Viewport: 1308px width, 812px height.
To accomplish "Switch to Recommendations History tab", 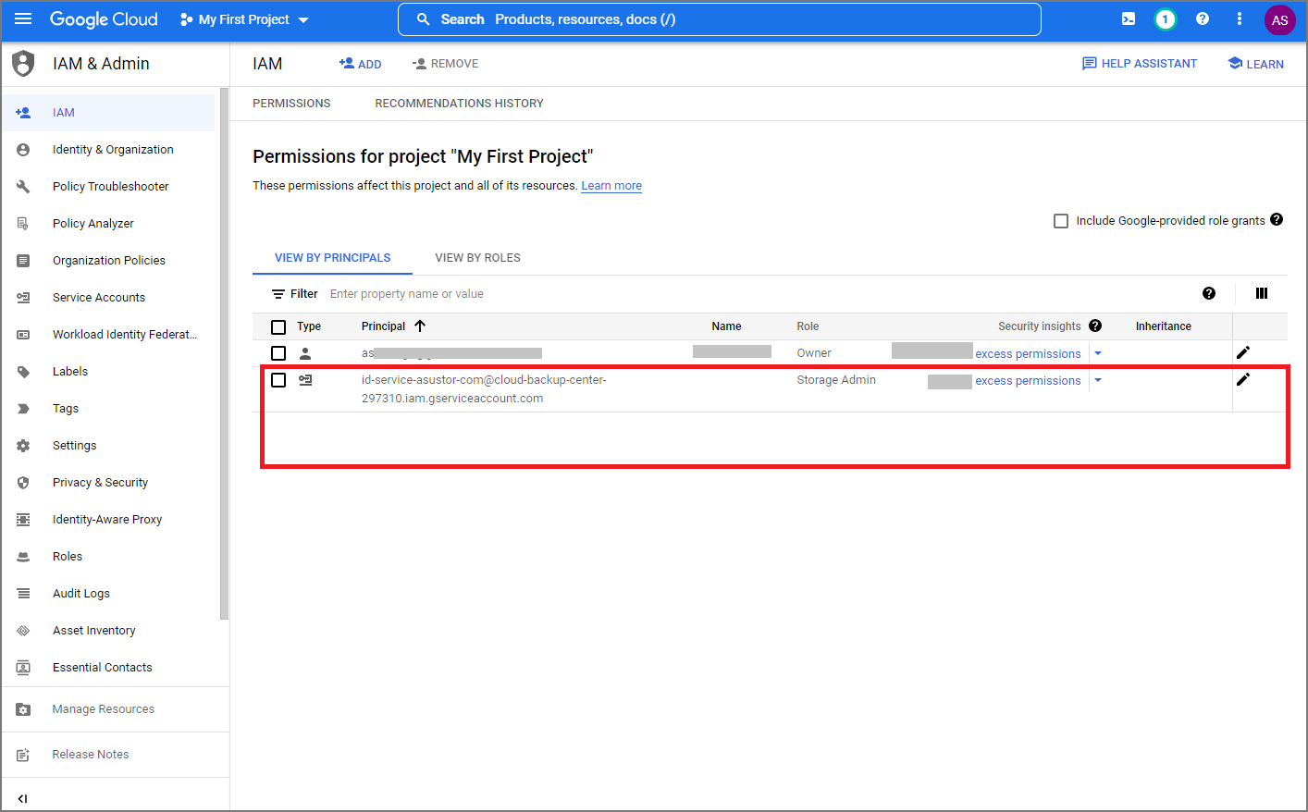I will [x=459, y=104].
